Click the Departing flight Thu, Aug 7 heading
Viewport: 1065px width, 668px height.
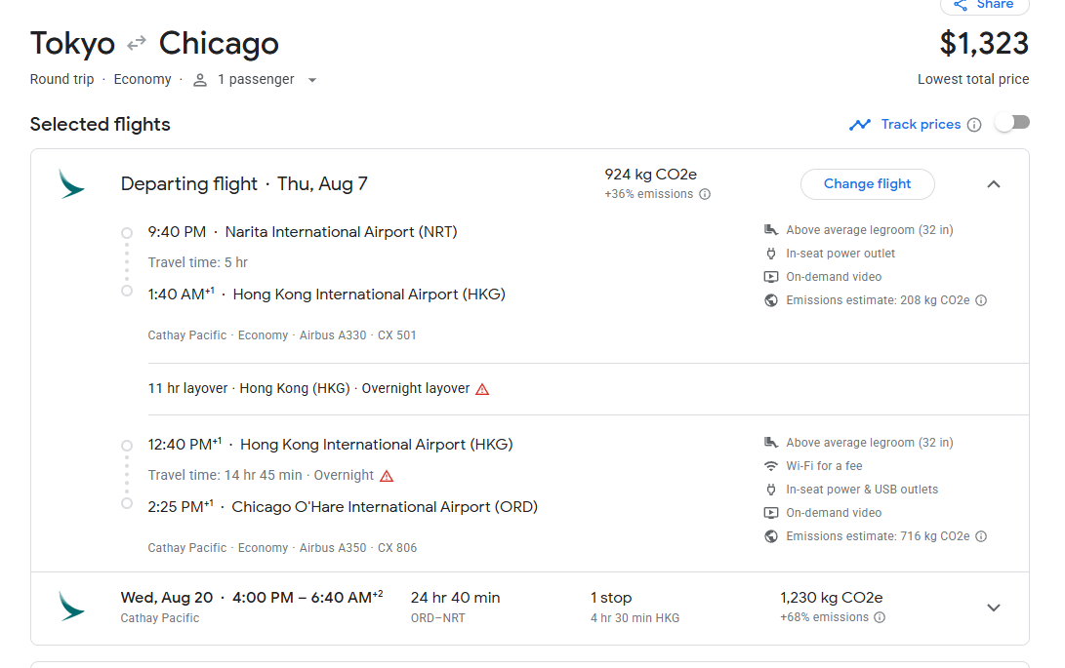point(244,184)
